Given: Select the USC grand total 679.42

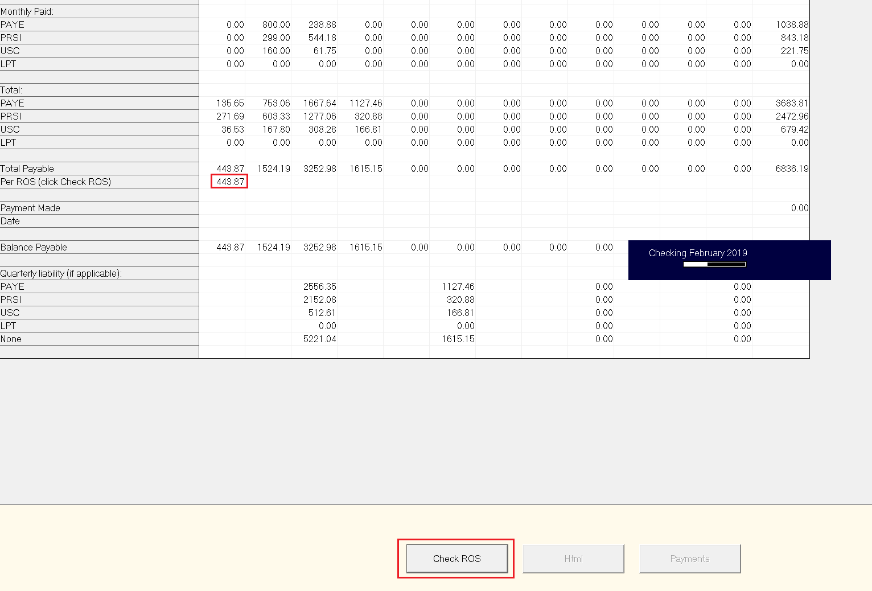Looking at the screenshot, I should (795, 129).
